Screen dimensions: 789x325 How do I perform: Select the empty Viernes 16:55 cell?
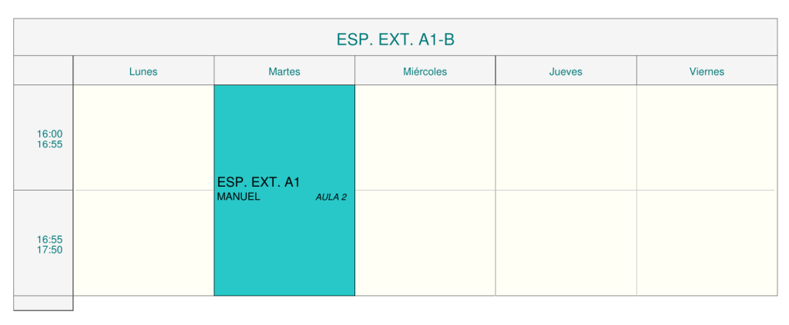click(707, 243)
